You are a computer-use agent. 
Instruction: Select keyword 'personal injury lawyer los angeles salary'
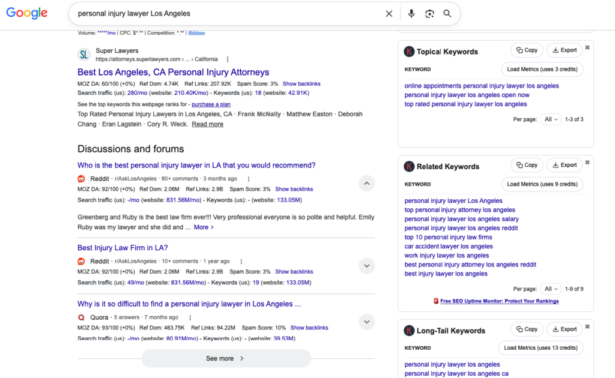tap(461, 219)
